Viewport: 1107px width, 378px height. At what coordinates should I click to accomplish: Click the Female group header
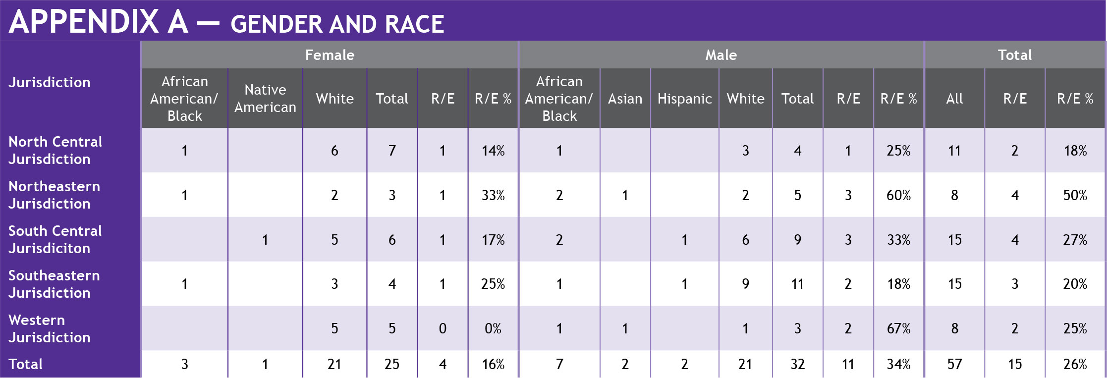[330, 55]
